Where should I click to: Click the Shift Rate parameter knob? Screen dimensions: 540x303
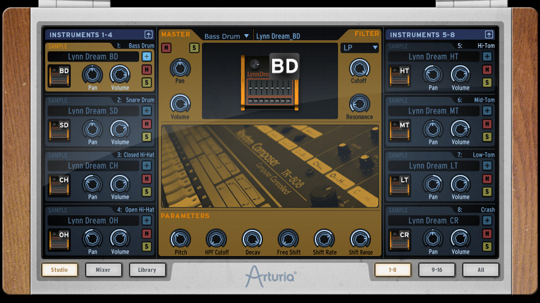coord(324,239)
